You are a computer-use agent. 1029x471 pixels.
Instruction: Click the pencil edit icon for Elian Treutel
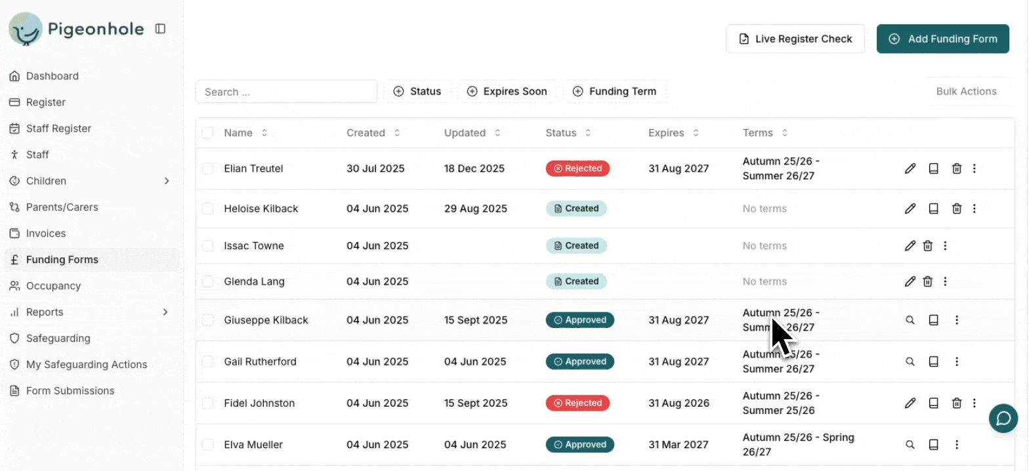point(910,169)
